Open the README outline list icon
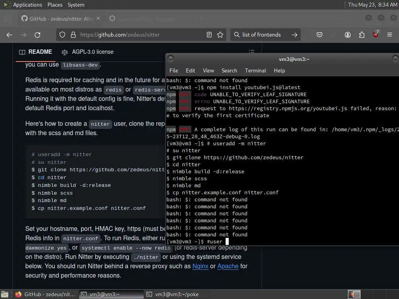399x299 pixels. [x=252, y=52]
